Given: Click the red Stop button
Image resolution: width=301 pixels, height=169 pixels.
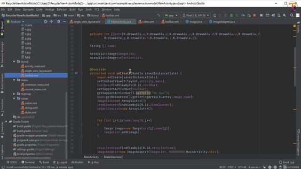Looking at the screenshot, I should 254,15.
